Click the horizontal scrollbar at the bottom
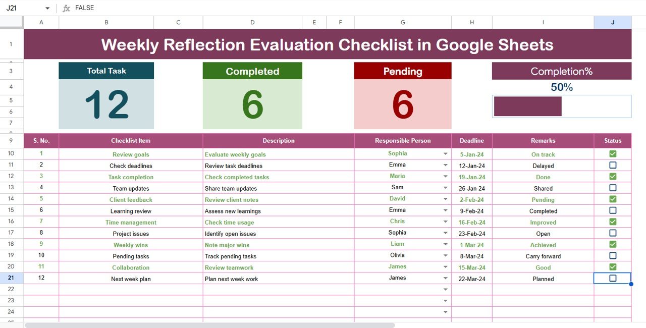The image size is (646, 328). (209, 325)
